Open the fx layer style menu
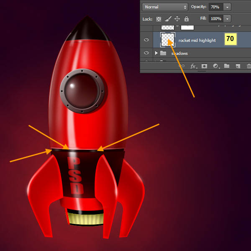251x251 pixels. click(x=193, y=66)
